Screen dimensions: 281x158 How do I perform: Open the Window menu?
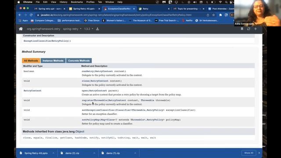109,2
